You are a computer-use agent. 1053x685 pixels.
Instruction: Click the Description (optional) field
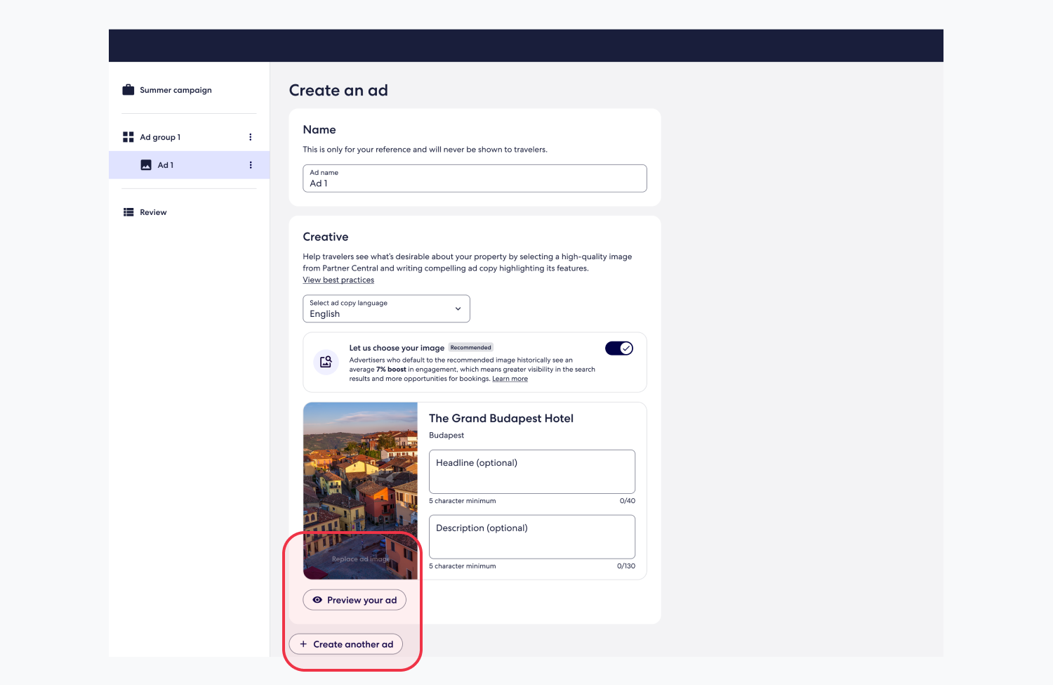532,537
